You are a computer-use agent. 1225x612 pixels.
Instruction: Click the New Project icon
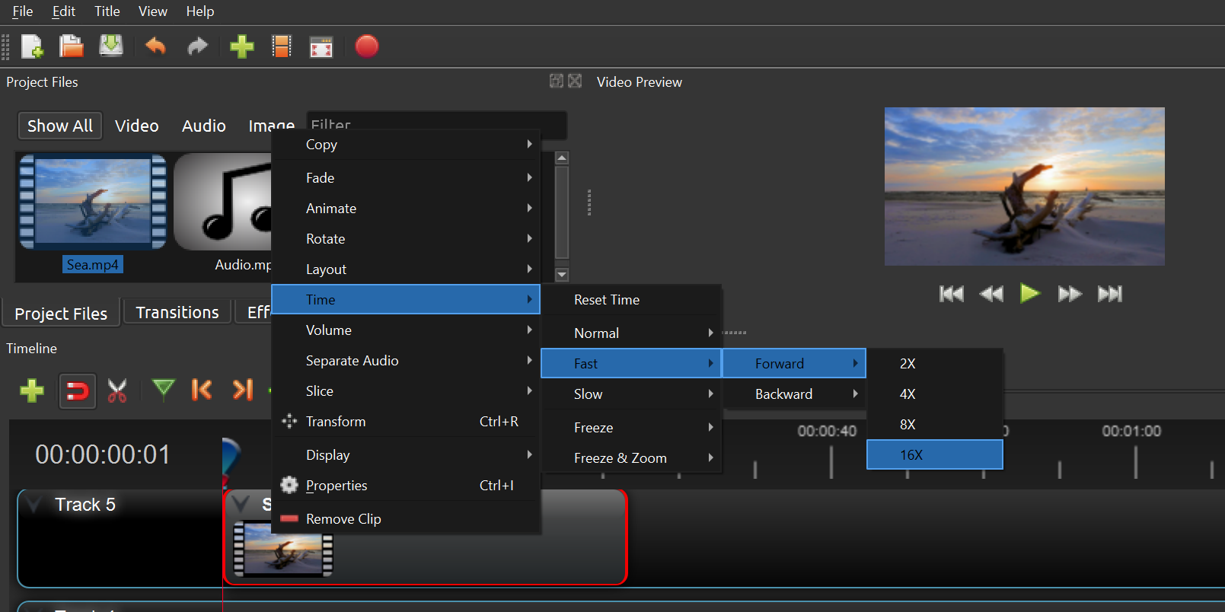[32, 47]
